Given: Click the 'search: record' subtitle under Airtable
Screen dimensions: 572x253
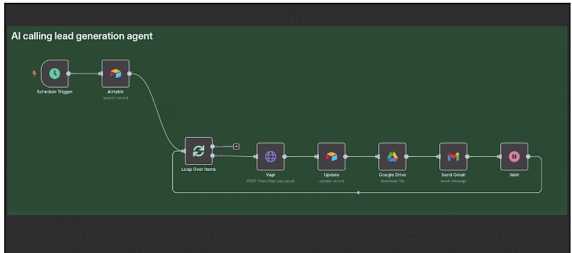Looking at the screenshot, I should (116, 98).
